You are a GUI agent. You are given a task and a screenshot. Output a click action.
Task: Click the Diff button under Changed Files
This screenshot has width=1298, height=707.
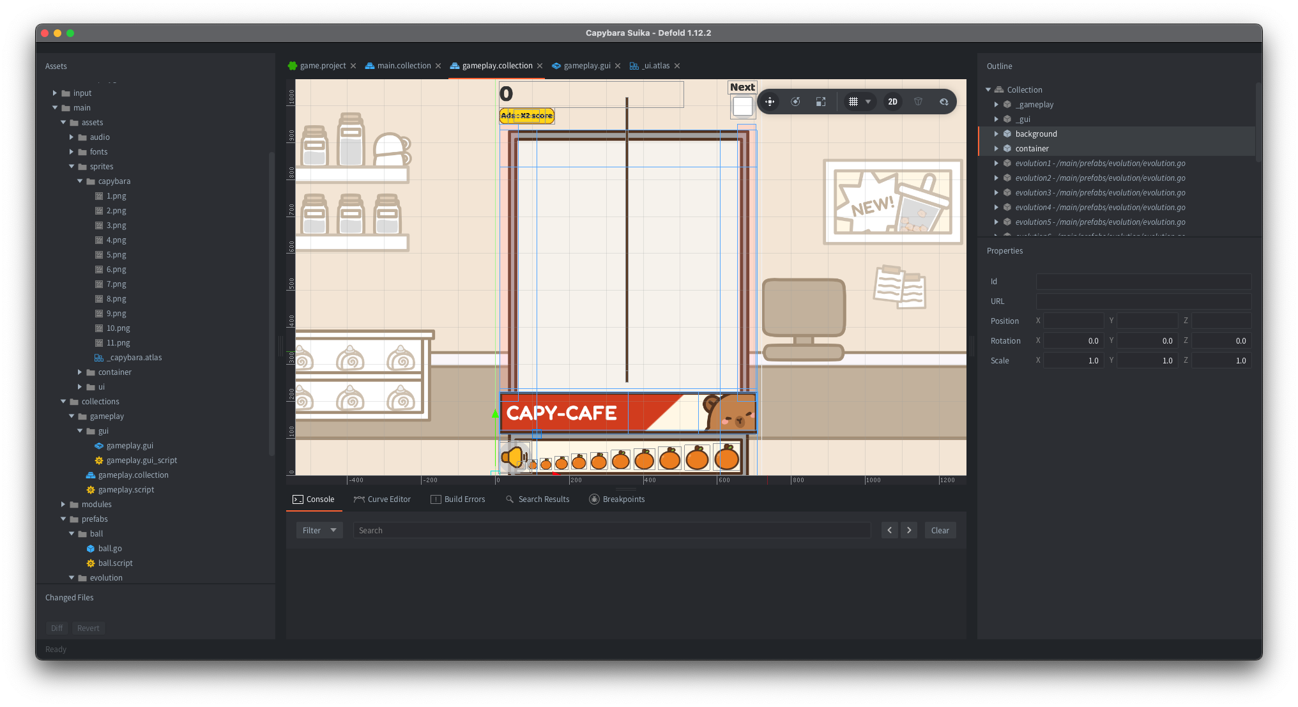56,628
